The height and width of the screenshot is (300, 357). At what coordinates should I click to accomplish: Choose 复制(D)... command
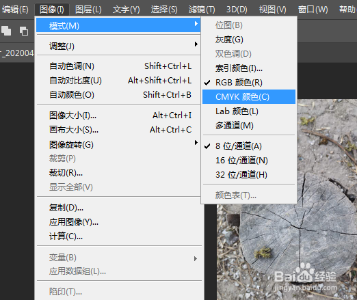click(x=118, y=208)
